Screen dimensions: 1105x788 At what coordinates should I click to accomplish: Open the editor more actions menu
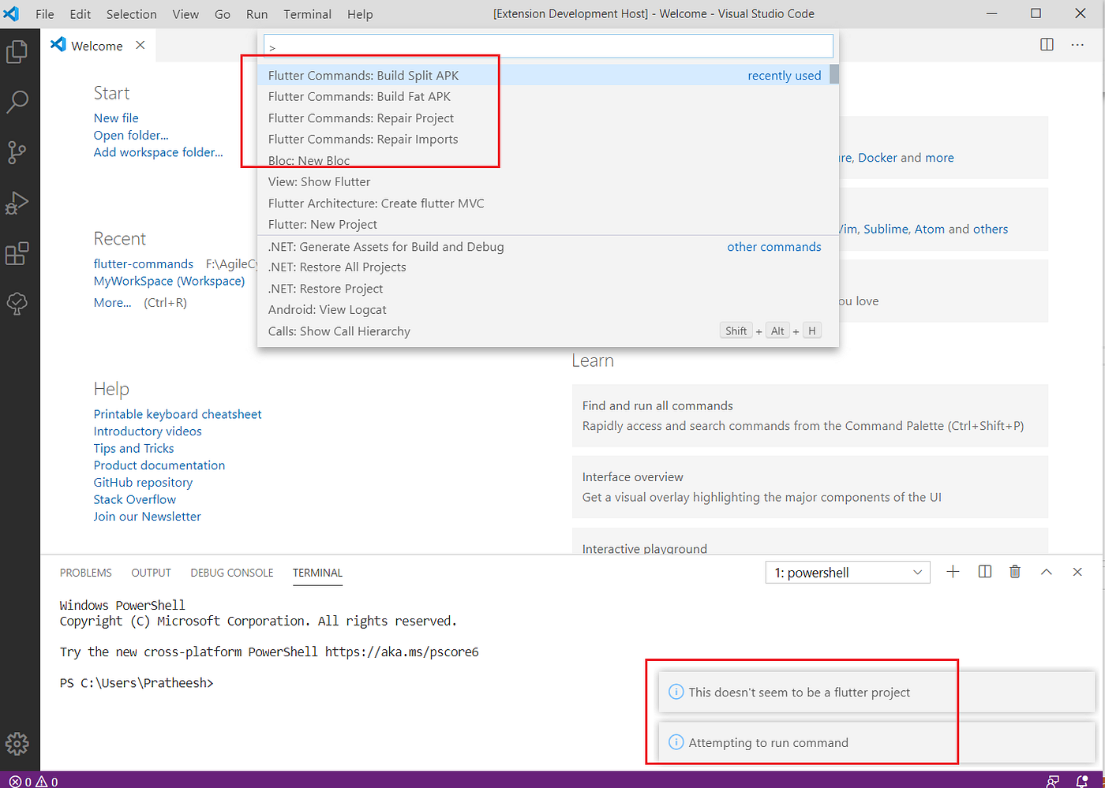[1078, 45]
